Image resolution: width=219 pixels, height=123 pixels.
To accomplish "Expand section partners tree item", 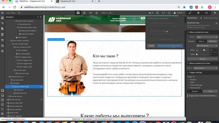I will (x=7, y=109).
